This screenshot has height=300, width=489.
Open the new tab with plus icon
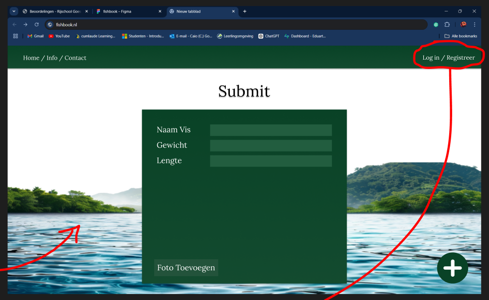pos(244,11)
